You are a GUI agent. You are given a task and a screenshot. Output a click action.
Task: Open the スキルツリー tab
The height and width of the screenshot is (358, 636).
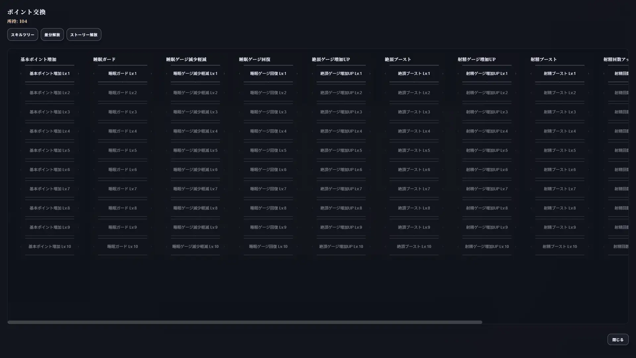(23, 34)
